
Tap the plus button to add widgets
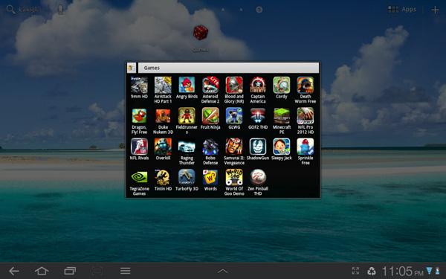point(435,10)
